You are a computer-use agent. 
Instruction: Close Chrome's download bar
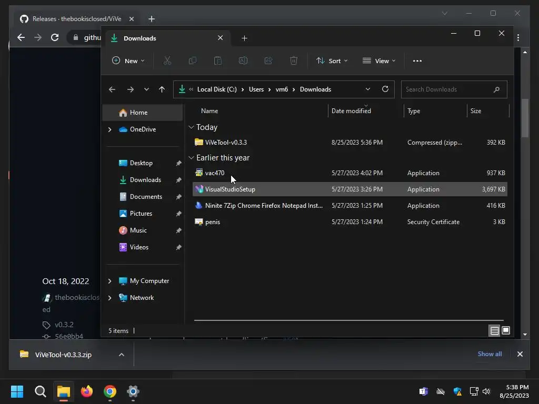(520, 354)
